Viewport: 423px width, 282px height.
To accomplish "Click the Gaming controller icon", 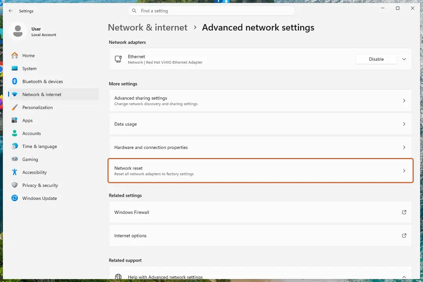I will (14, 159).
